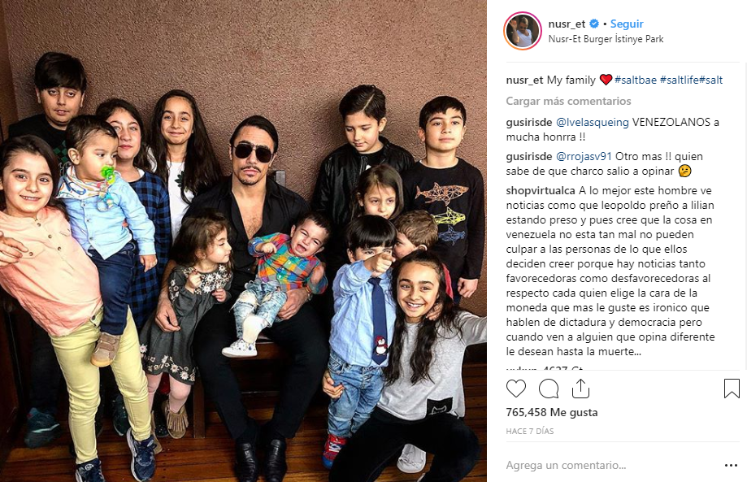View the 765,458 Me gusta likes list
Viewport: 747px width, 482px height.
[x=552, y=412]
